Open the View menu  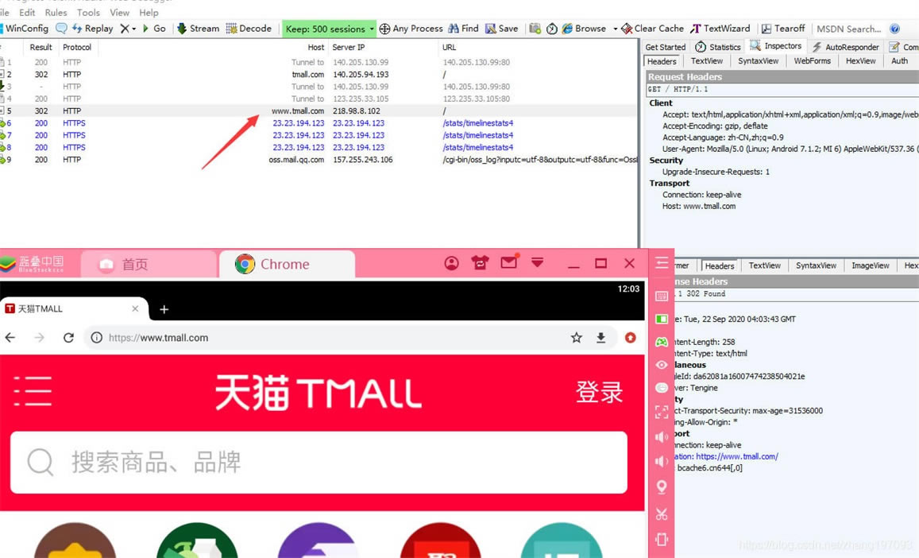tap(120, 13)
